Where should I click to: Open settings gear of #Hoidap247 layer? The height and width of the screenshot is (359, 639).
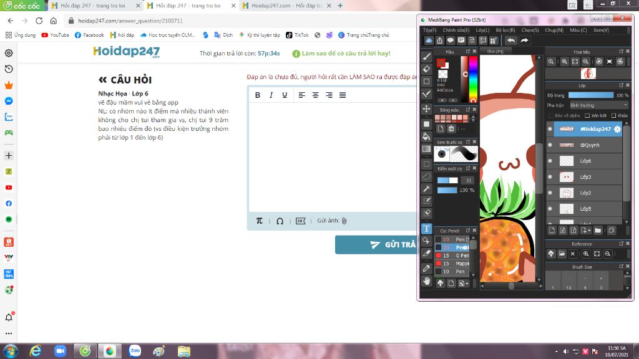(617, 129)
